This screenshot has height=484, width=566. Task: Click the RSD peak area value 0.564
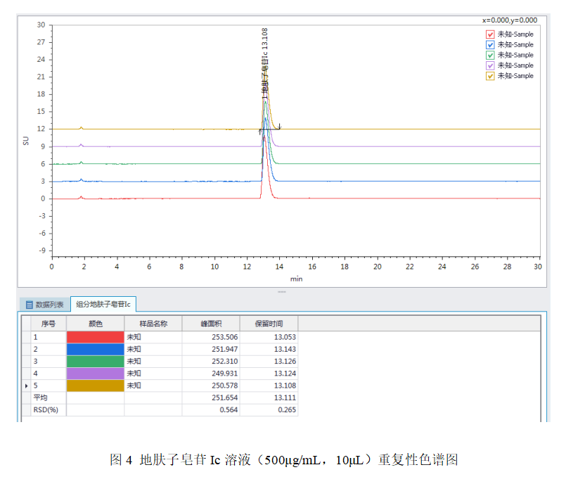229,410
